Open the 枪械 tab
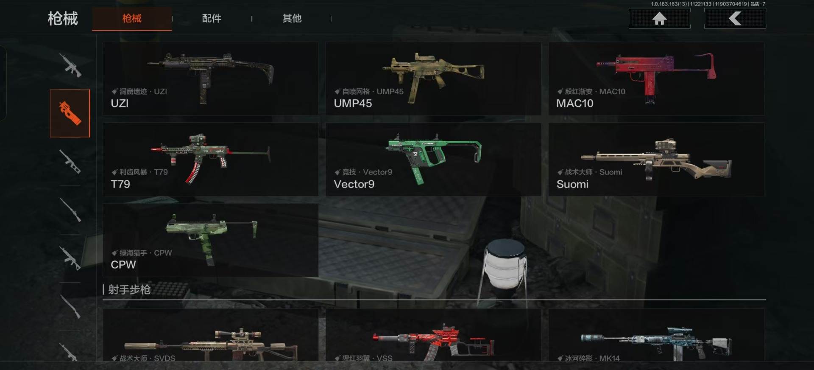This screenshot has width=814, height=370. pyautogui.click(x=132, y=18)
